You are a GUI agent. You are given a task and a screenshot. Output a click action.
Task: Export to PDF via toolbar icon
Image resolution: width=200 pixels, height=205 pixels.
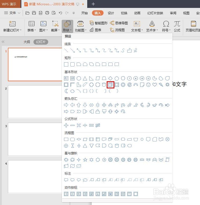click(41, 13)
